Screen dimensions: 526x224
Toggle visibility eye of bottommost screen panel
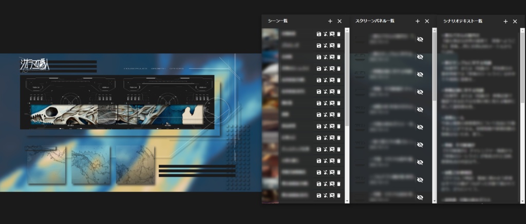[x=420, y=197]
